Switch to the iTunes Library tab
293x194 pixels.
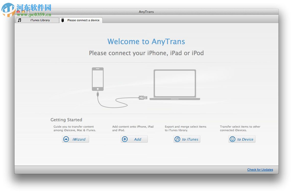37,20
